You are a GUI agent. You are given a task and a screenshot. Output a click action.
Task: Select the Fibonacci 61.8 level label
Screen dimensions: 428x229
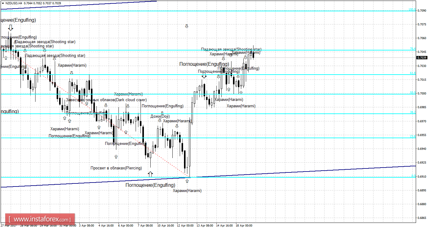(x=413, y=73)
